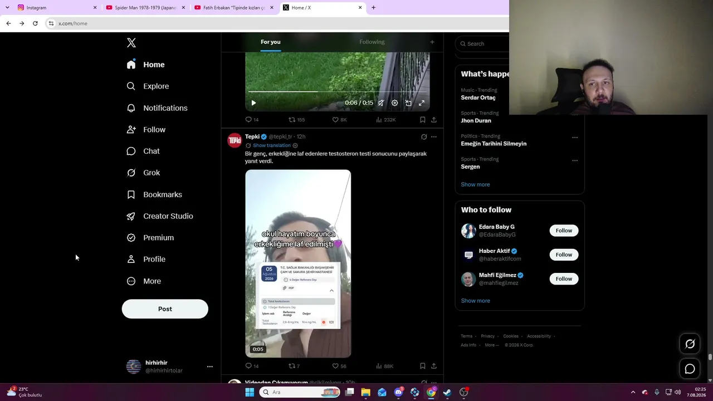This screenshot has width=713, height=401.
Task: Open the floating chat messages button
Action: (690, 369)
